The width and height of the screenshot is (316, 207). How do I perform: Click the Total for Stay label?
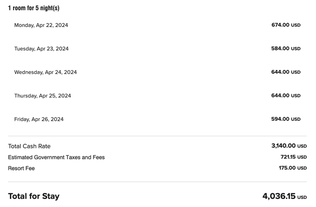click(x=34, y=196)
